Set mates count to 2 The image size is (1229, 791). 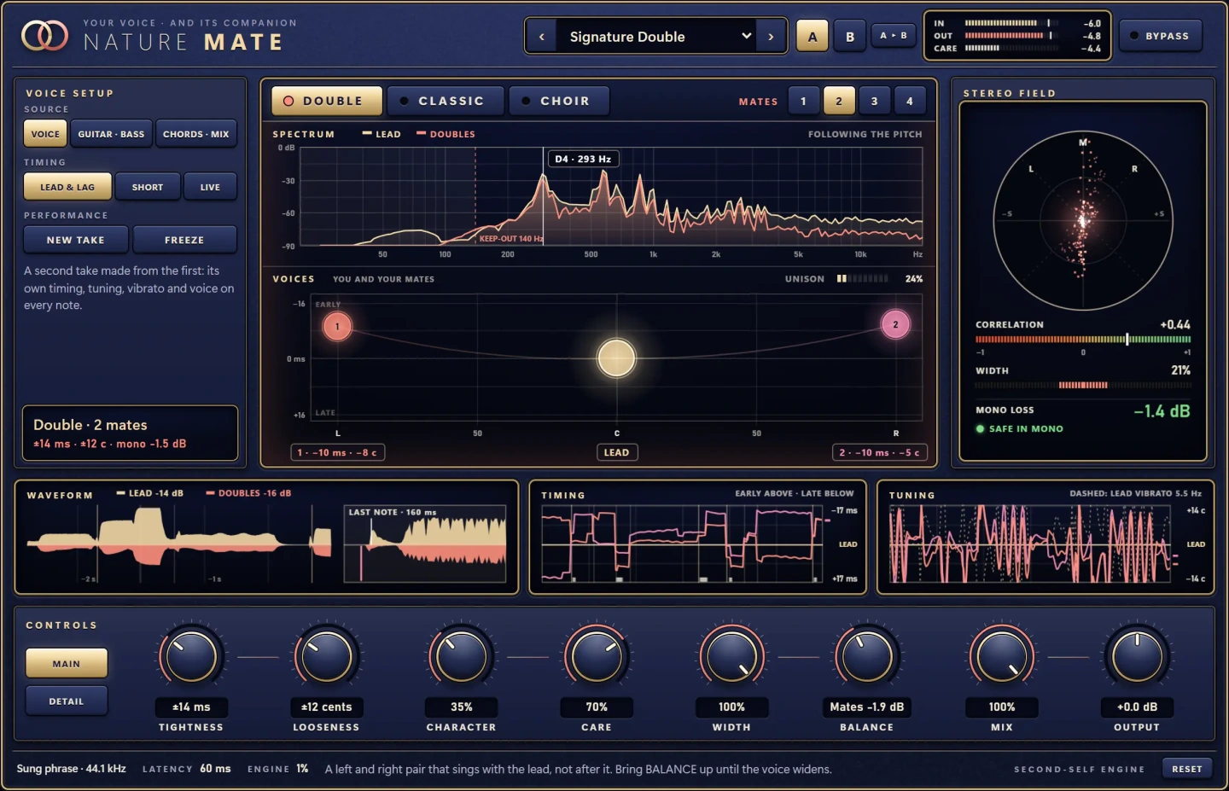coord(839,101)
